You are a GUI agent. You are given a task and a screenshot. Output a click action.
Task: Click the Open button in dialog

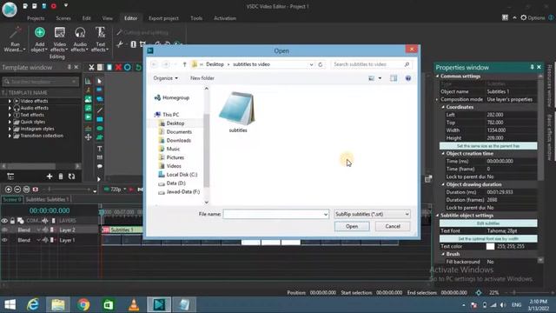coord(352,226)
